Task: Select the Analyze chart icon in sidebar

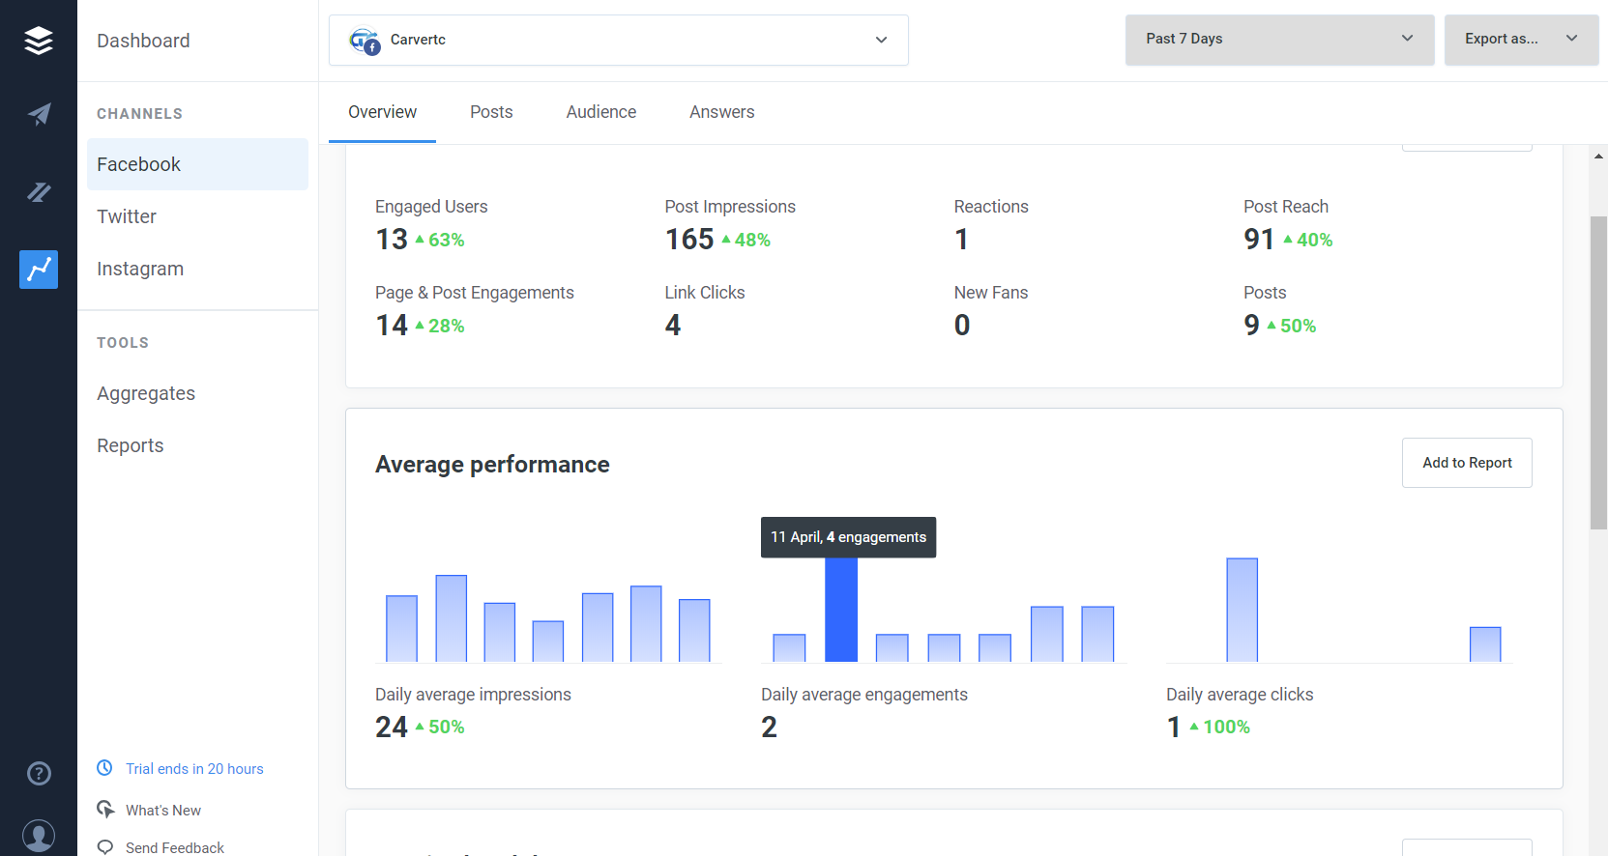Action: [39, 270]
